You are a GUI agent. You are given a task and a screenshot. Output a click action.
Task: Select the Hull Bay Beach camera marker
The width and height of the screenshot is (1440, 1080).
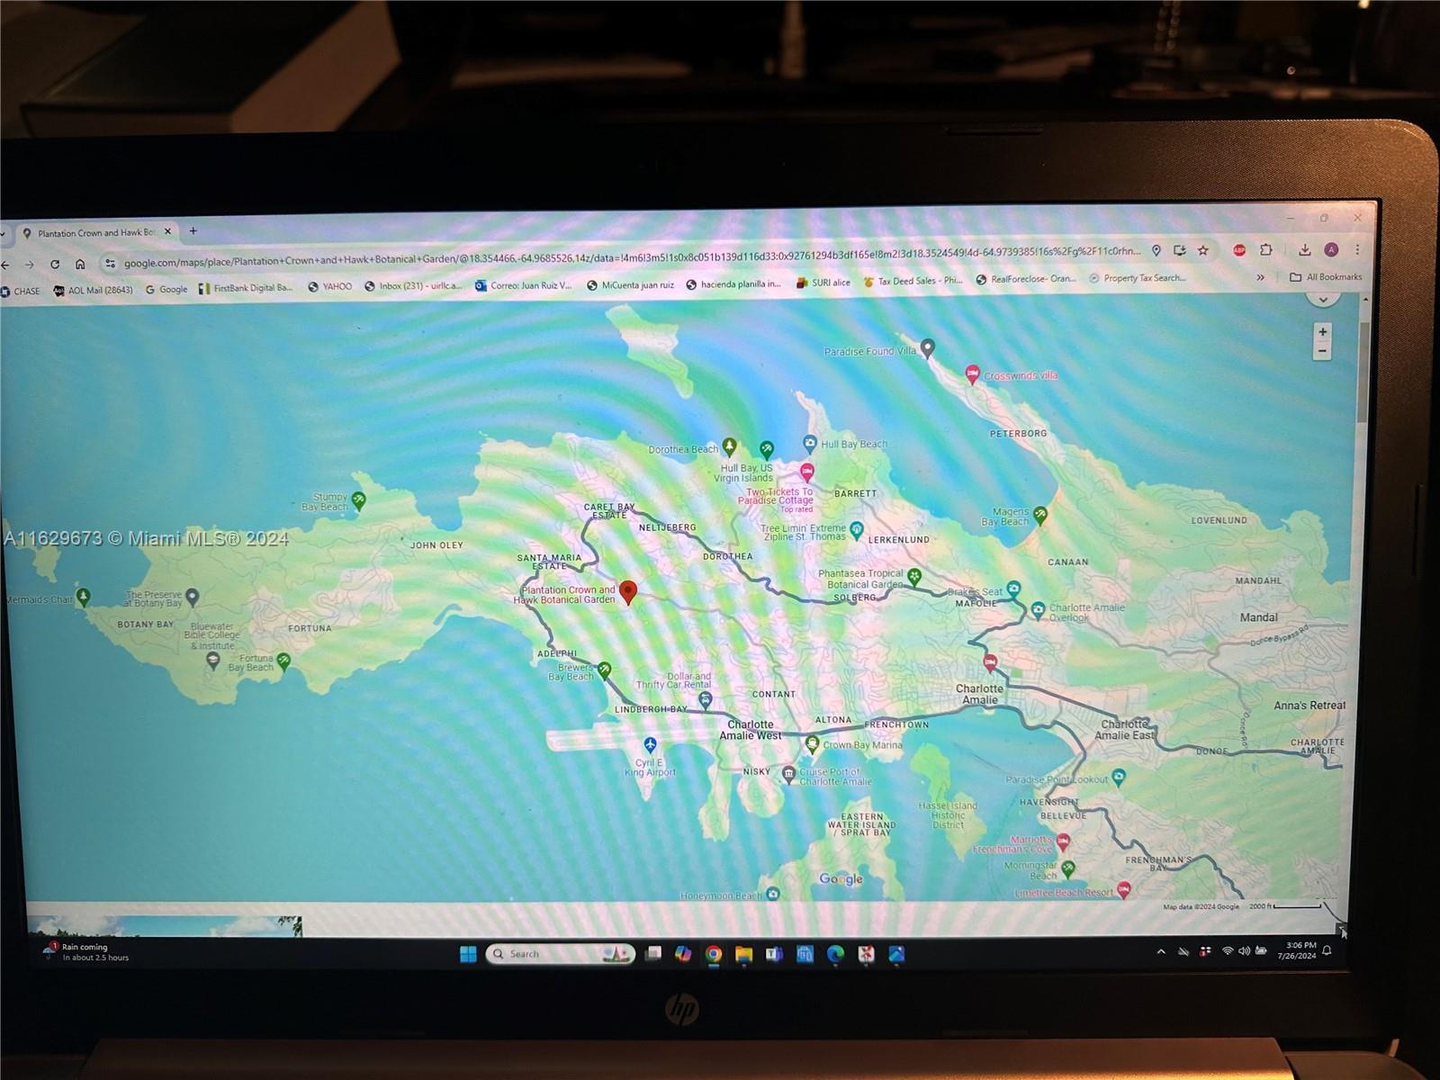point(809,442)
